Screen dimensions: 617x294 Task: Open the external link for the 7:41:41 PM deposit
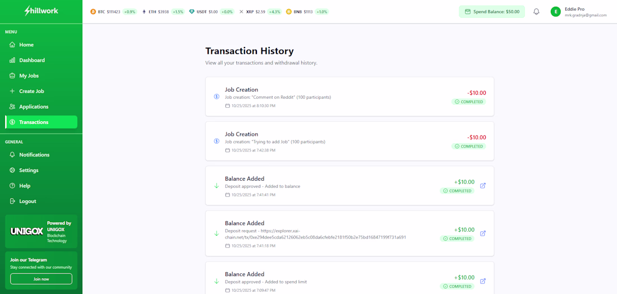click(483, 186)
